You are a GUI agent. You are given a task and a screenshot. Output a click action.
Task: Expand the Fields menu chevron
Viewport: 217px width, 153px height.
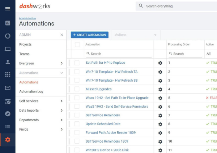pos(62,129)
